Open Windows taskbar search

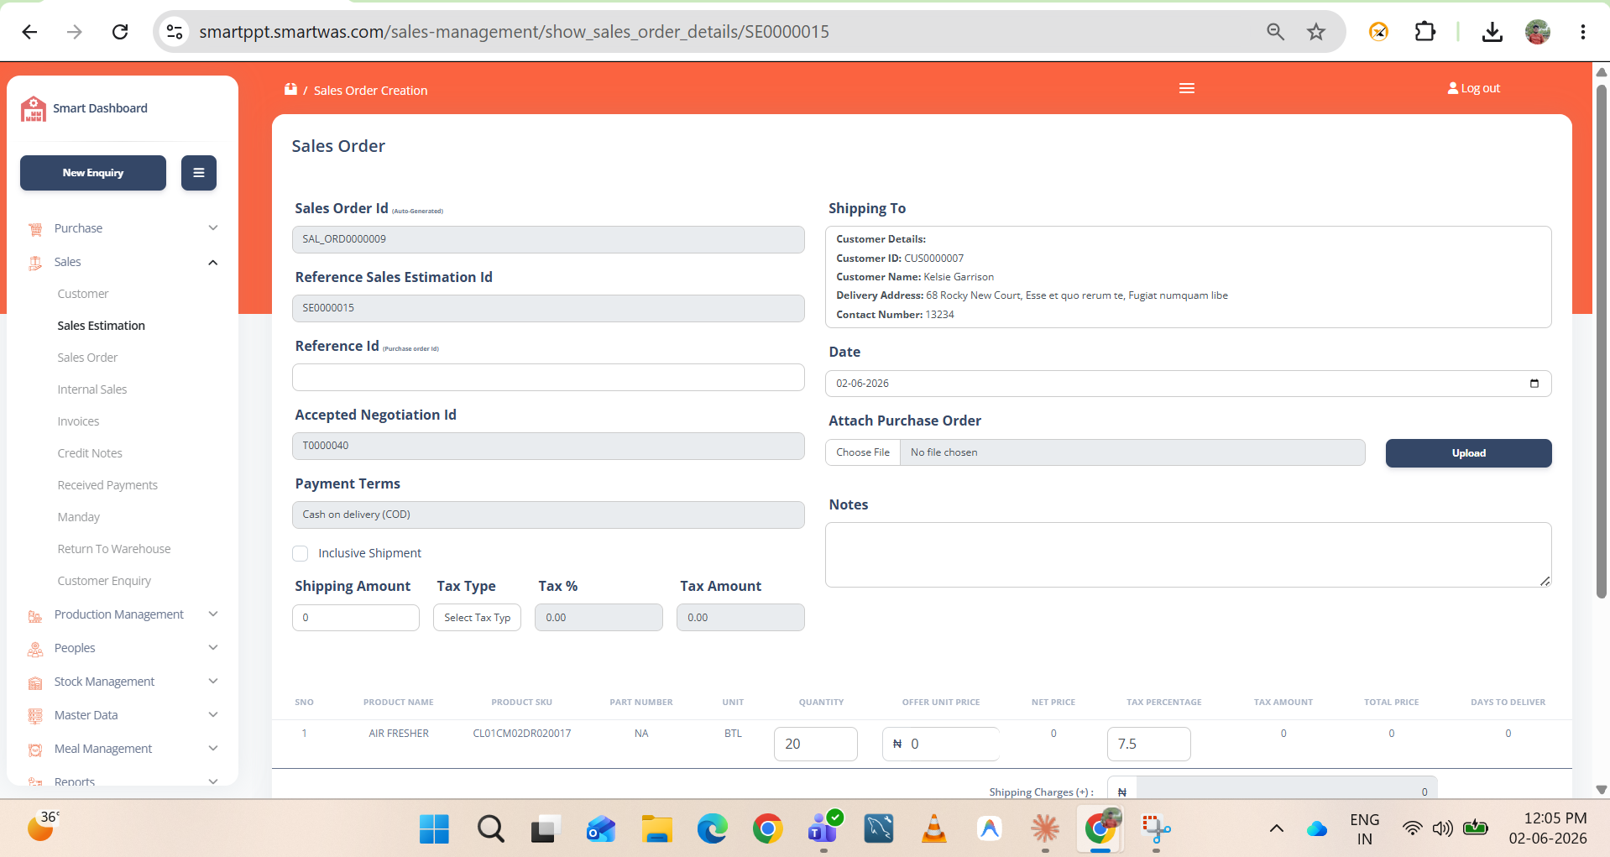click(x=490, y=829)
